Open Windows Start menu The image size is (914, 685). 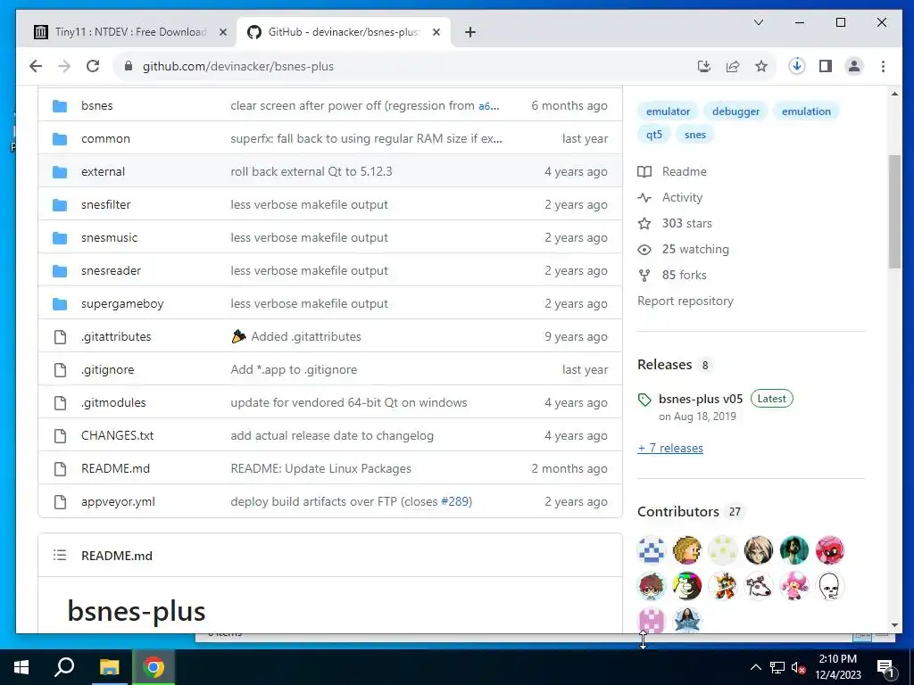(x=21, y=667)
